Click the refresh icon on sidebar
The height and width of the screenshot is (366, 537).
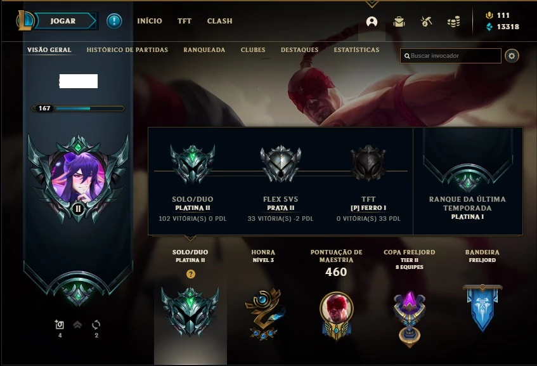coord(96,325)
